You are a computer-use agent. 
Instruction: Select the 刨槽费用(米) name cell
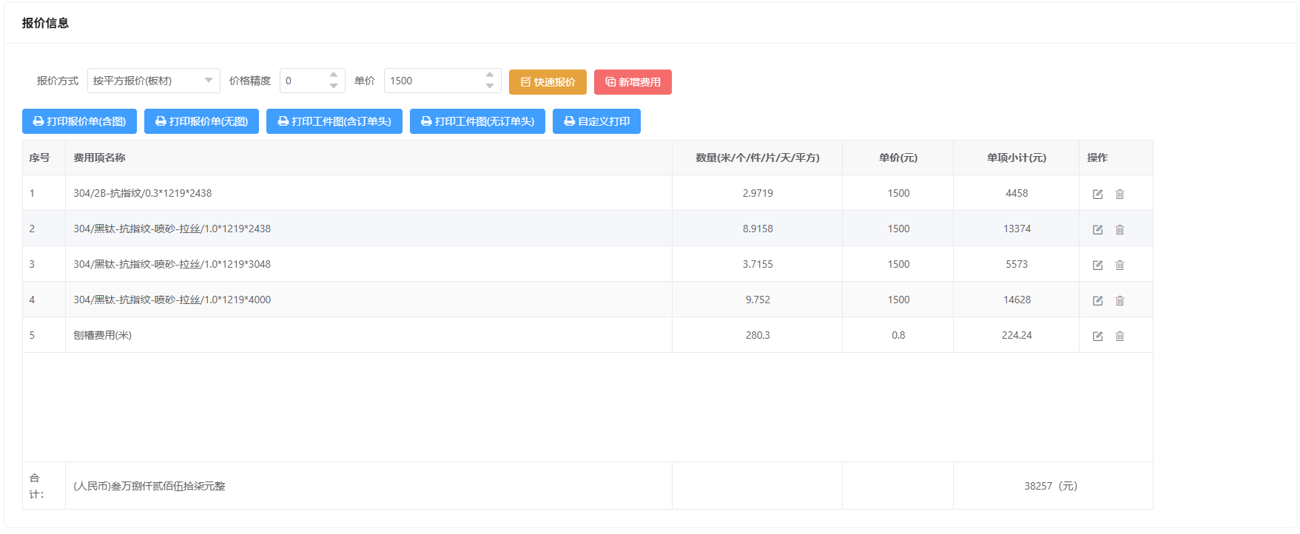point(368,335)
